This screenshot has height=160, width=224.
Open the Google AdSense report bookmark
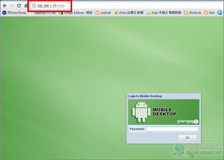point(76,12)
